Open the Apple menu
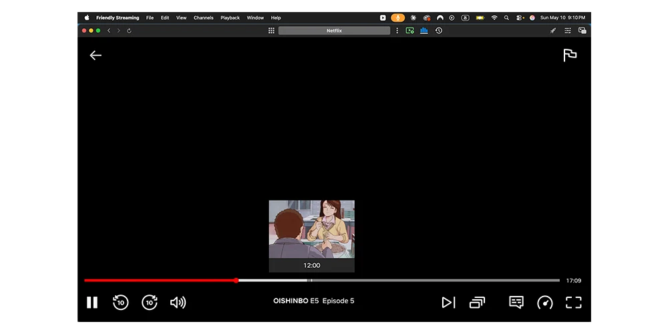 (87, 18)
